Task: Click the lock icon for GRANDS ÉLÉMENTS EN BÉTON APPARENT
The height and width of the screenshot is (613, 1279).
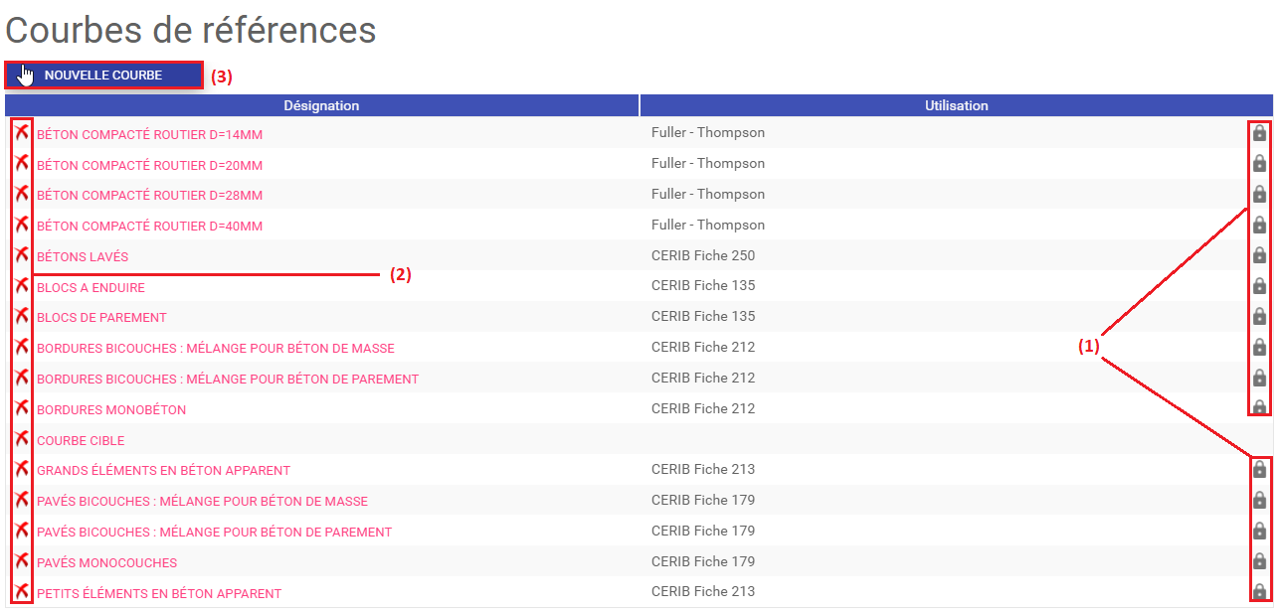Action: coord(1259,469)
